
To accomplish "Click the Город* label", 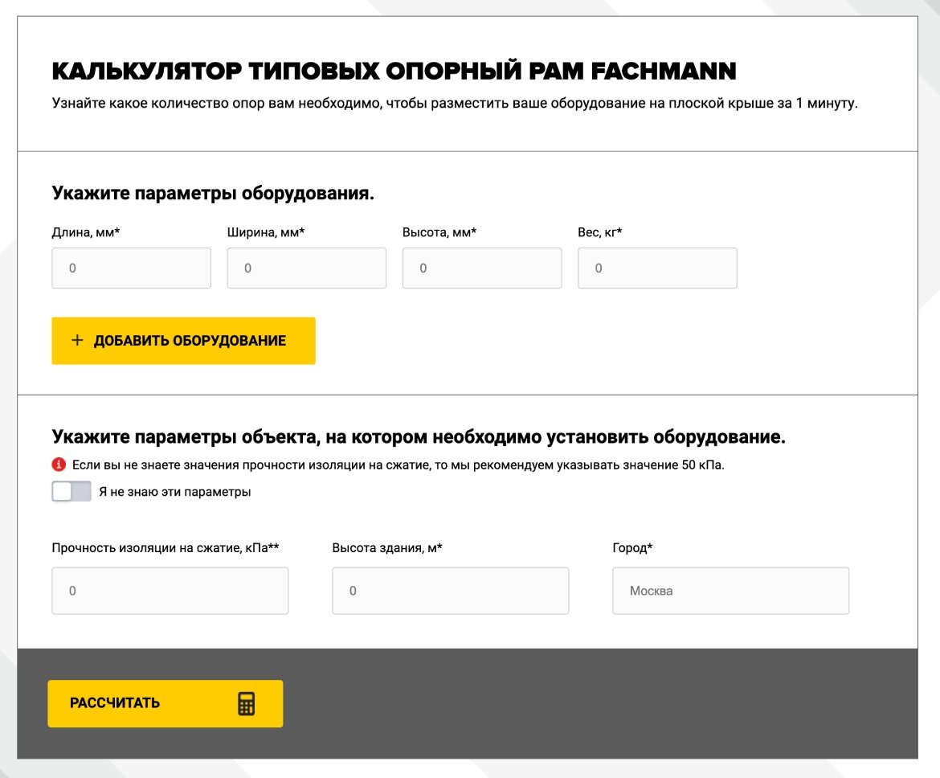I will 632,547.
